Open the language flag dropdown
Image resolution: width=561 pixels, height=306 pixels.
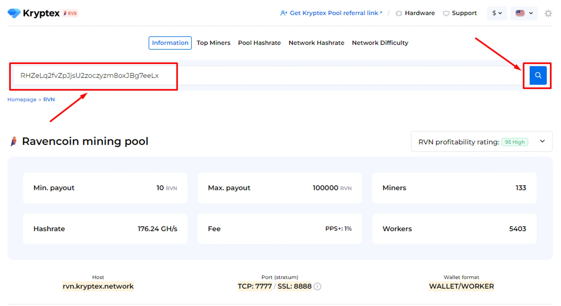click(524, 13)
